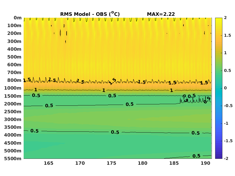Select the 'MAX=2.22' annotation text
The width and height of the screenshot is (235, 176).
161,14
